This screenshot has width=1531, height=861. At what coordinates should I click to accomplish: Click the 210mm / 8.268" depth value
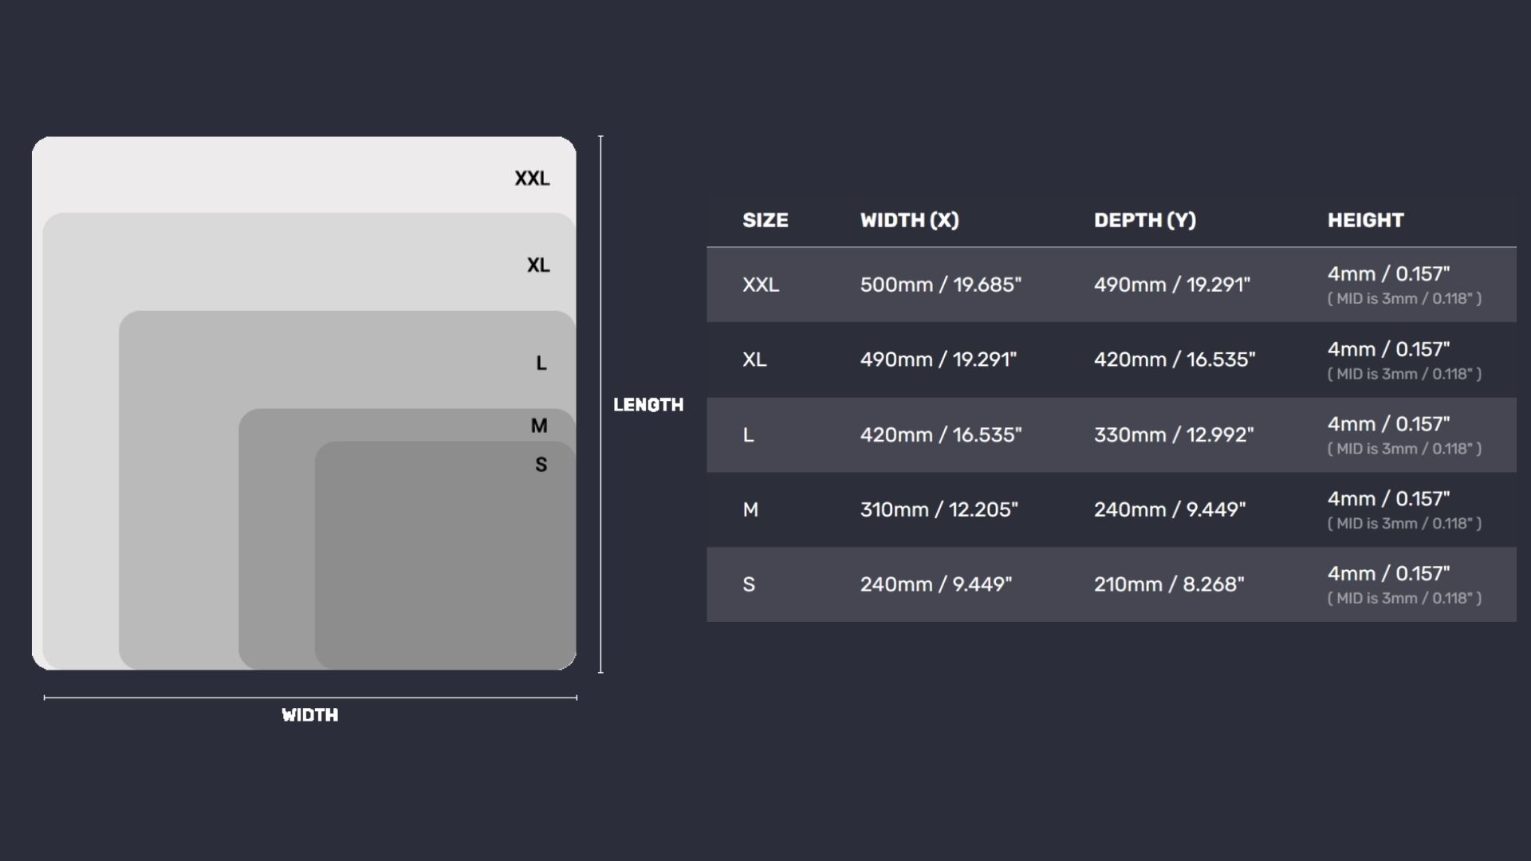click(x=1168, y=584)
